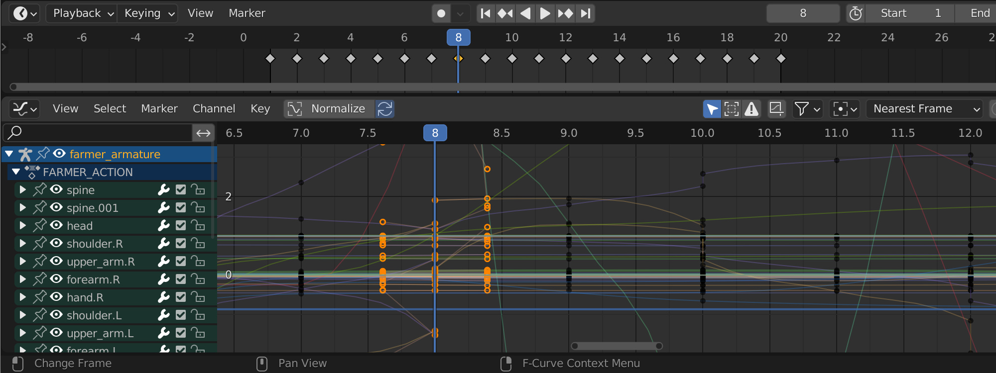
Task: Open graph editor type dropdown
Action: [x=24, y=109]
